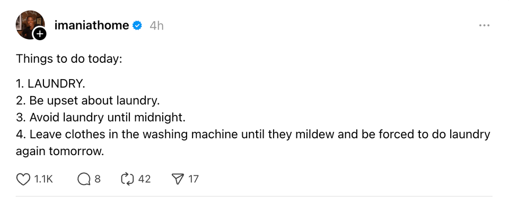The image size is (509, 209).
Task: Click the blue verified badge
Action: (138, 25)
